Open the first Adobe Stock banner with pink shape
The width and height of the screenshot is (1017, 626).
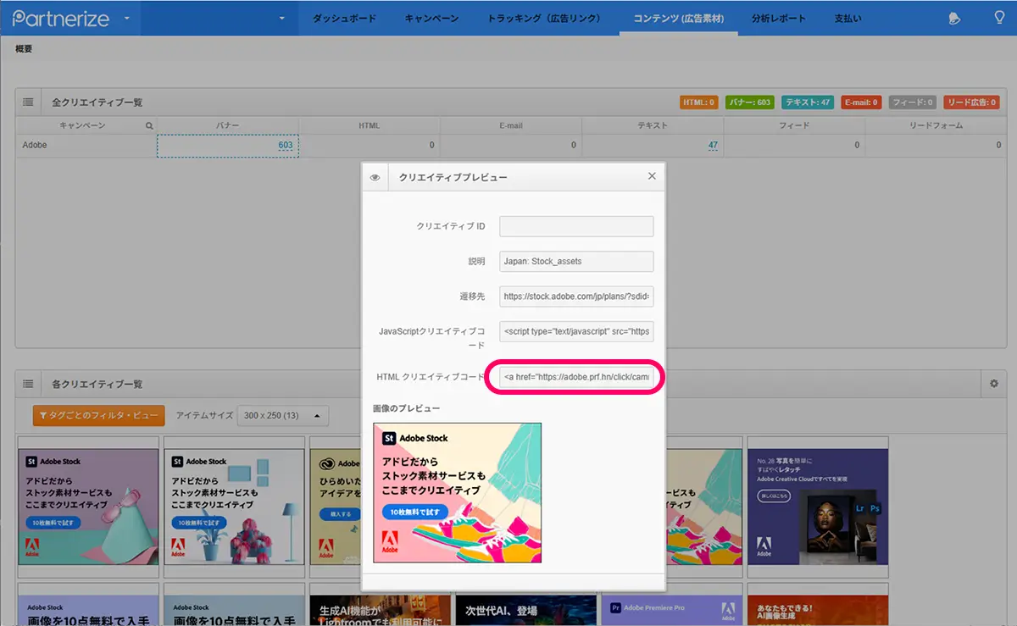point(88,507)
